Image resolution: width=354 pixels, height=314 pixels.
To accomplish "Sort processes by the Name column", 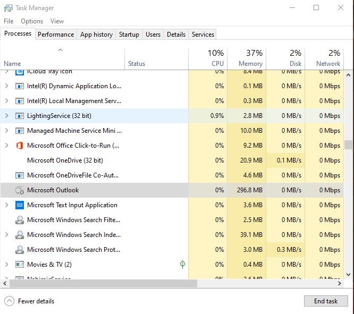I will pyautogui.click(x=62, y=58).
